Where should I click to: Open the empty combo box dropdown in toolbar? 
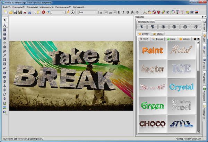pos(64,12)
